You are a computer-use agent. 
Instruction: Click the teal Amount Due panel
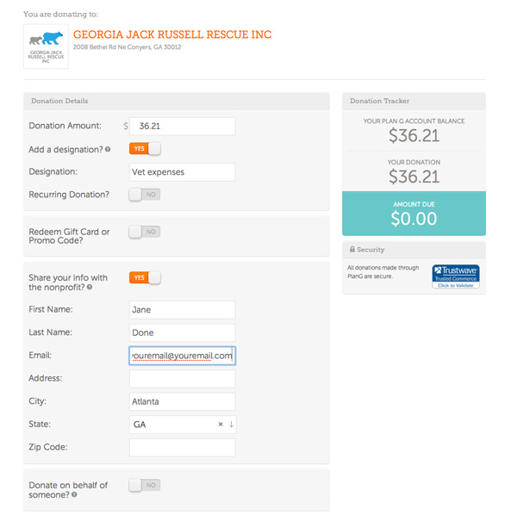[414, 214]
